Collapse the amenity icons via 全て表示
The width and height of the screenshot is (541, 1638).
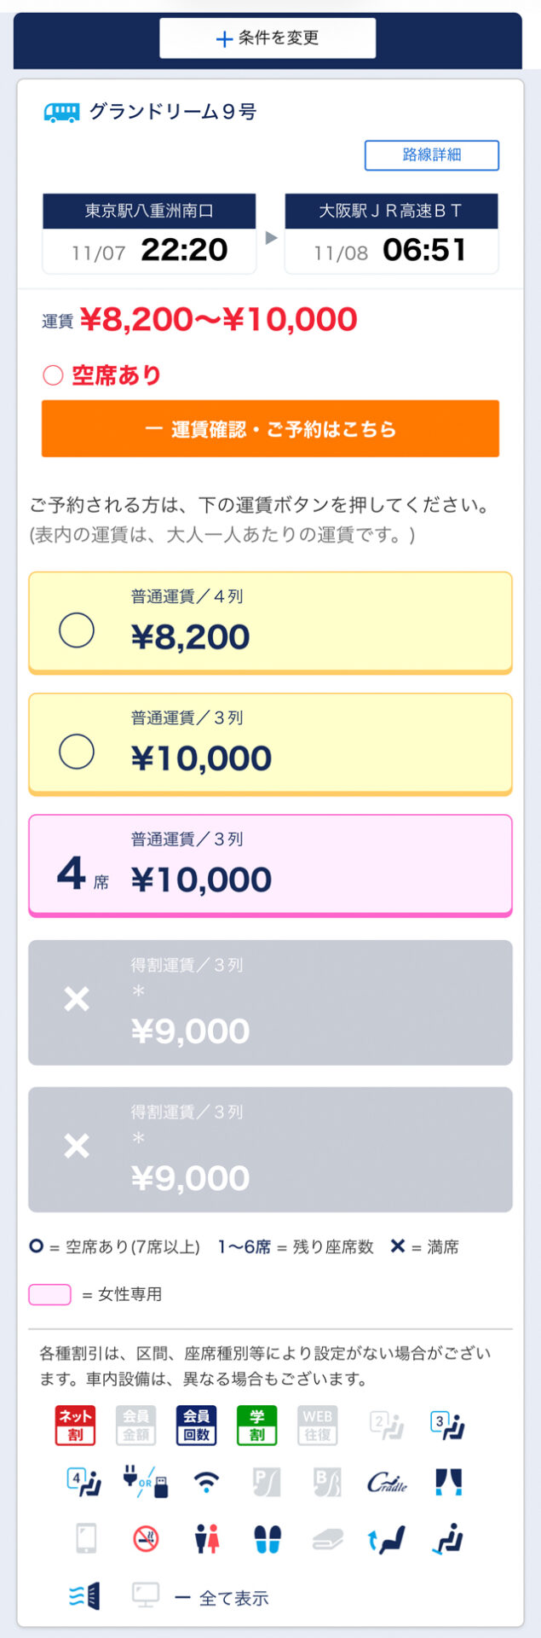click(x=223, y=1598)
